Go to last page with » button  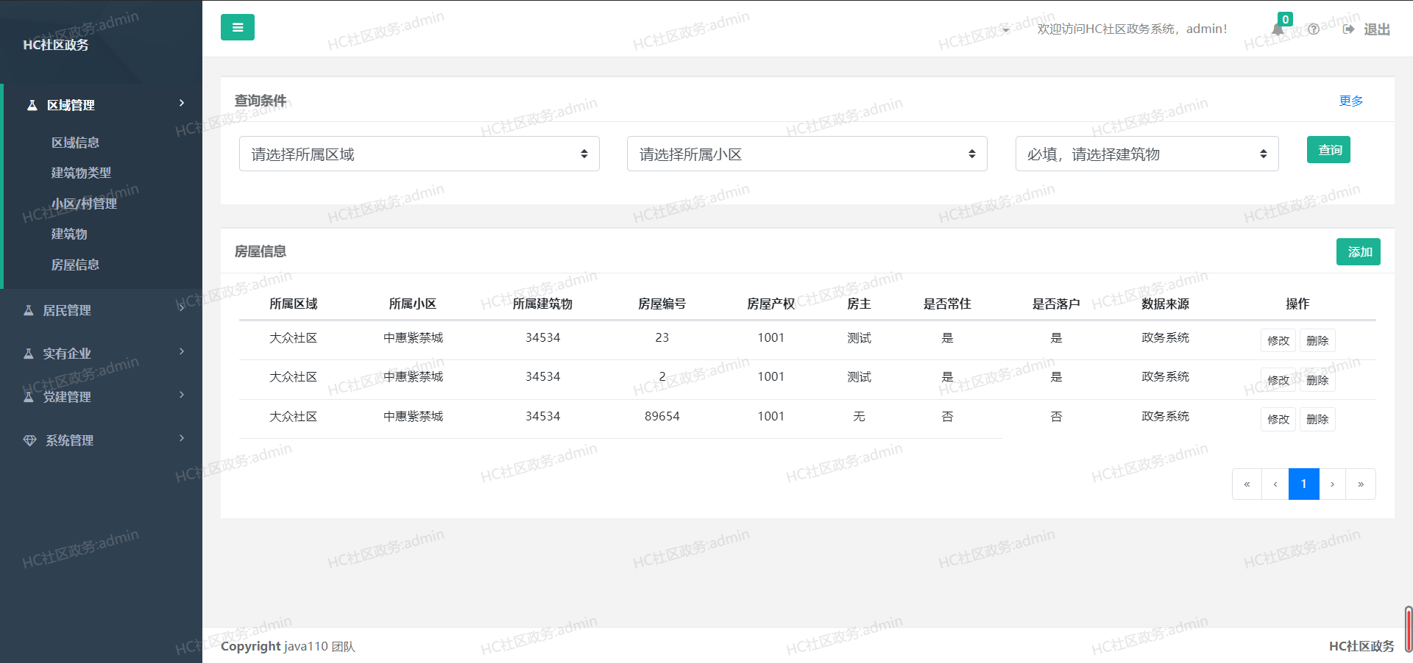point(1361,484)
